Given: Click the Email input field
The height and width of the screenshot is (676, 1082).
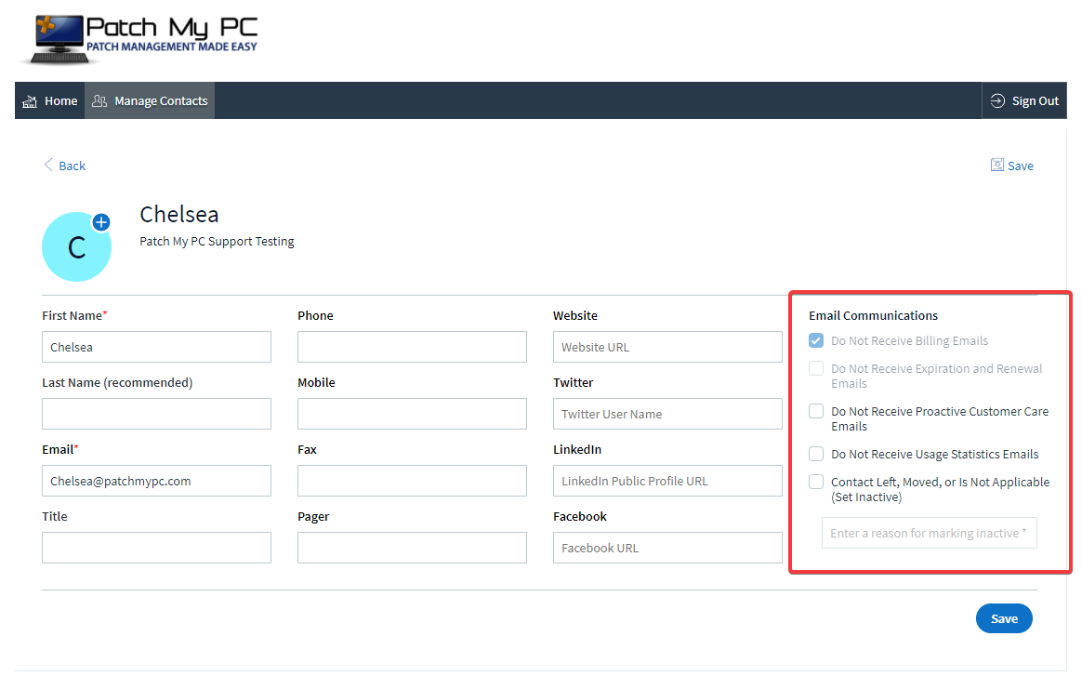Looking at the screenshot, I should pos(157,481).
